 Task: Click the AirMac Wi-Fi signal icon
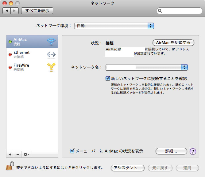click(51, 42)
